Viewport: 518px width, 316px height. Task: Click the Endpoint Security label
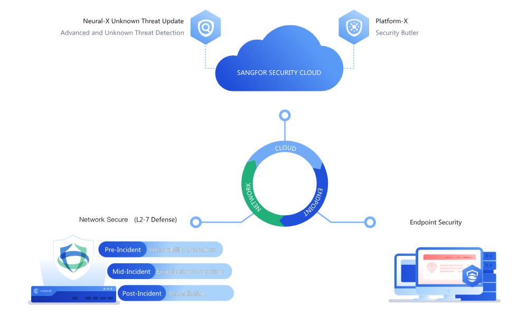pyautogui.click(x=436, y=222)
